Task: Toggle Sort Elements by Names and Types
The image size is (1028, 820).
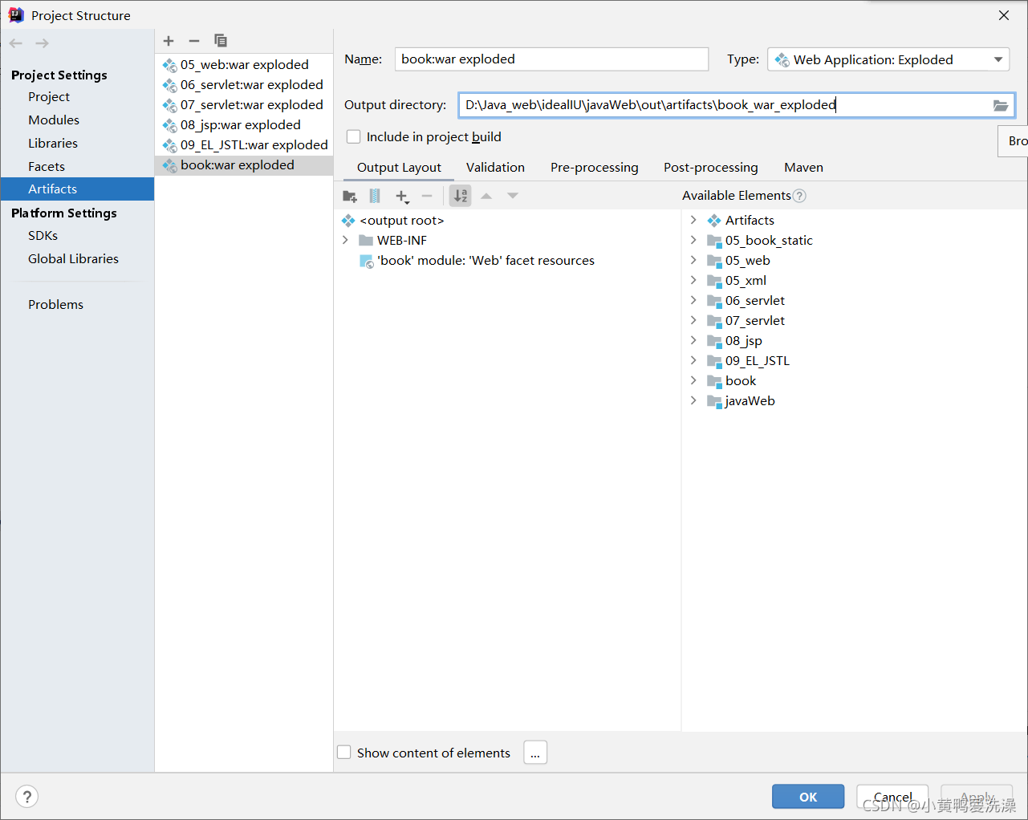Action: point(461,196)
